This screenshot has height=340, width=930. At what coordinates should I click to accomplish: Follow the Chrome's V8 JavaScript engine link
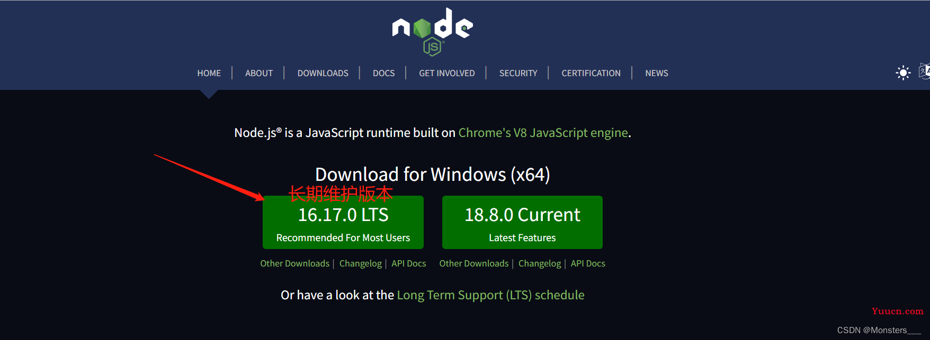pyautogui.click(x=543, y=133)
